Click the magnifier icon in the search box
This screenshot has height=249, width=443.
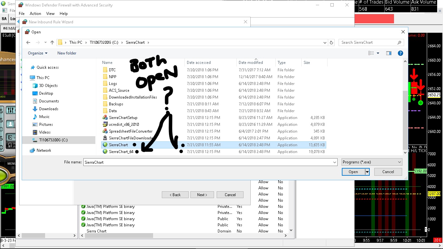399,42
